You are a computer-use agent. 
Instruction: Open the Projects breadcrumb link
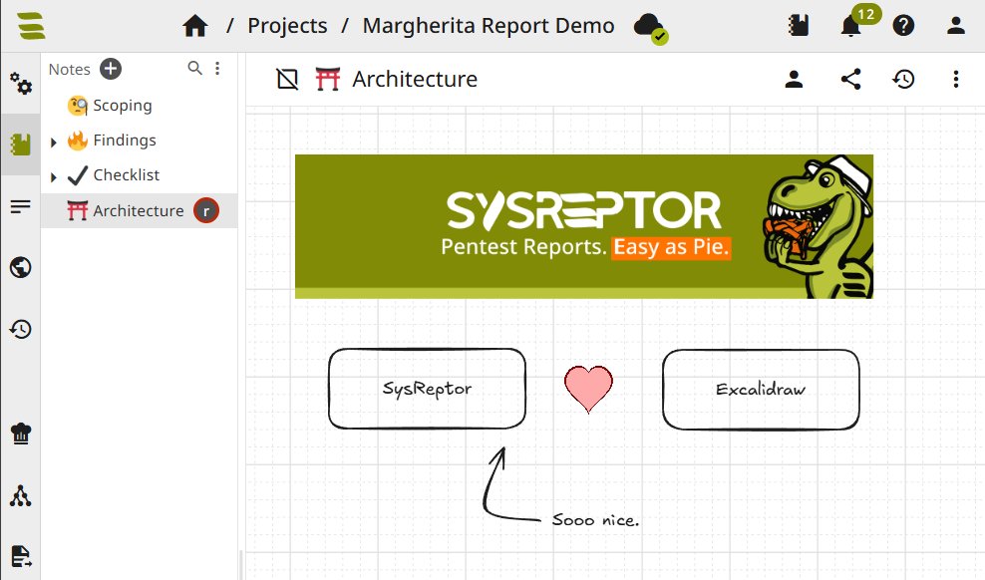[287, 26]
